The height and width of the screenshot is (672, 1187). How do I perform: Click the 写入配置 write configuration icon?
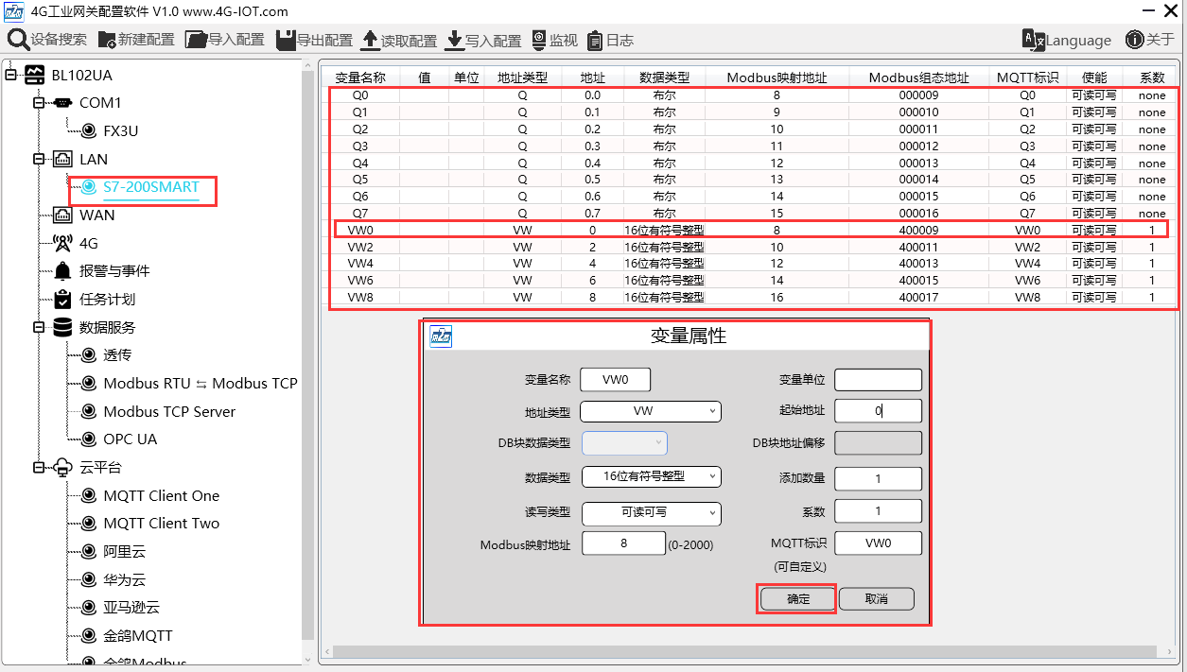coord(454,40)
